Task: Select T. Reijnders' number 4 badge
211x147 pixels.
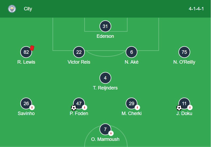Action: click(x=105, y=78)
